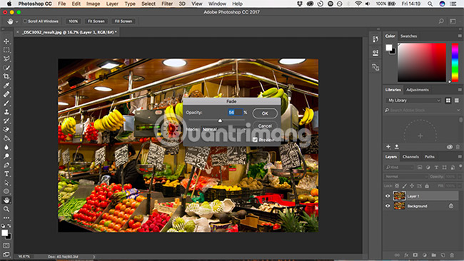Select the Zoom tool
The image size is (464, 261).
[6, 209]
